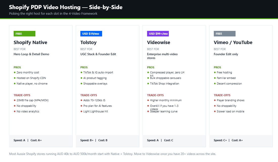278x162 pixels.
Task: Click 'Enterprise multi-video stores' text
Action: [x=162, y=56]
